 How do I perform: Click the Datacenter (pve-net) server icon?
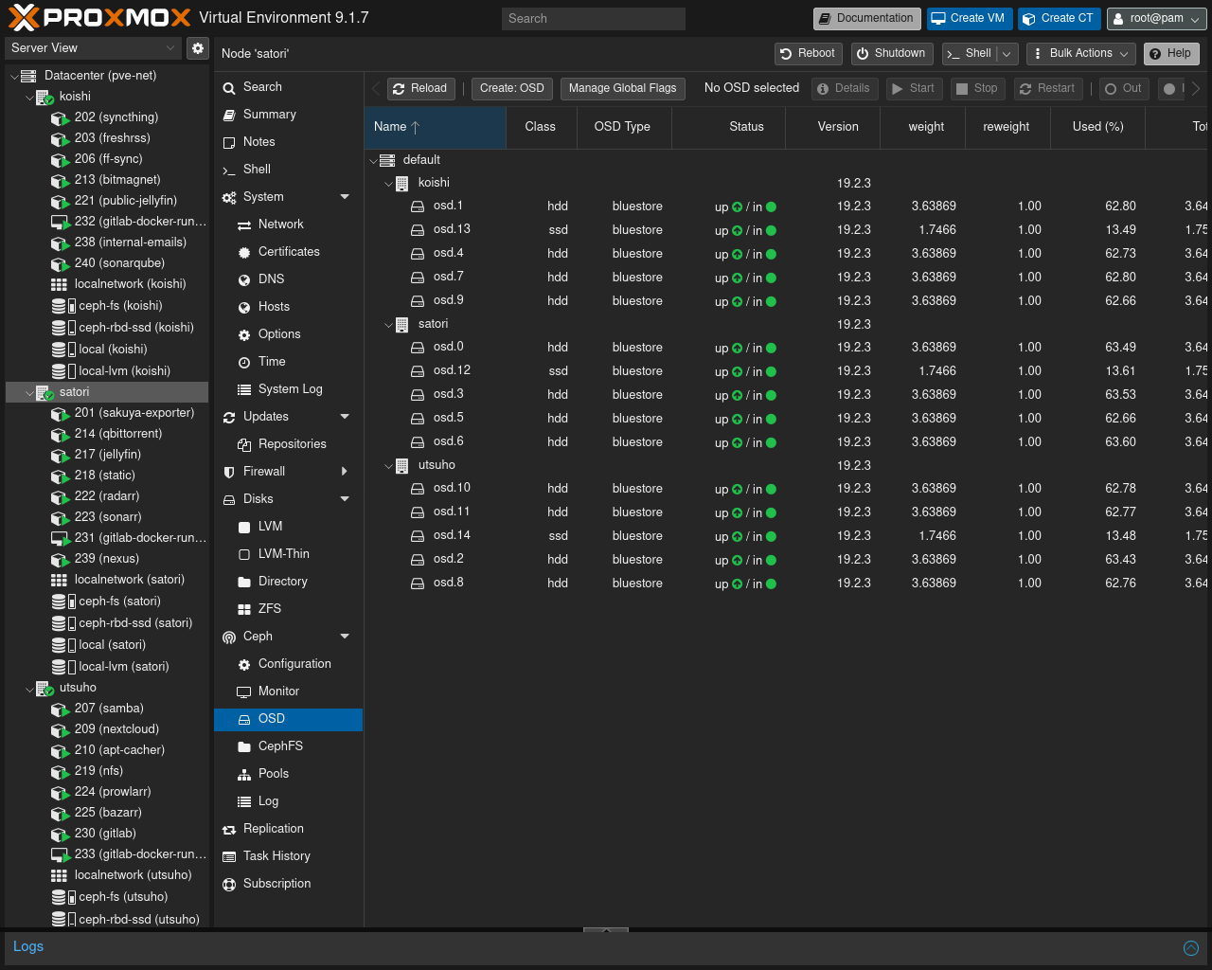pos(28,76)
